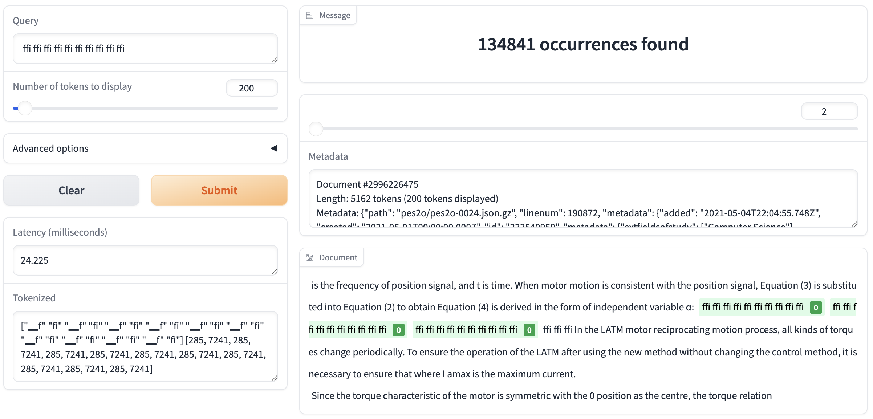Click the Tokenized textbox resize handle
This screenshot has height=419, width=873.
(x=275, y=378)
